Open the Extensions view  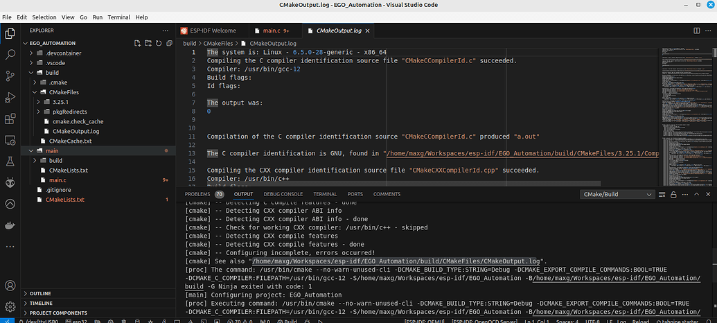coord(10,119)
